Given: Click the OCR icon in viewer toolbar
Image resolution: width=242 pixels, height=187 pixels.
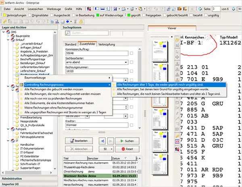Looking at the screenshot, I should (177, 141).
